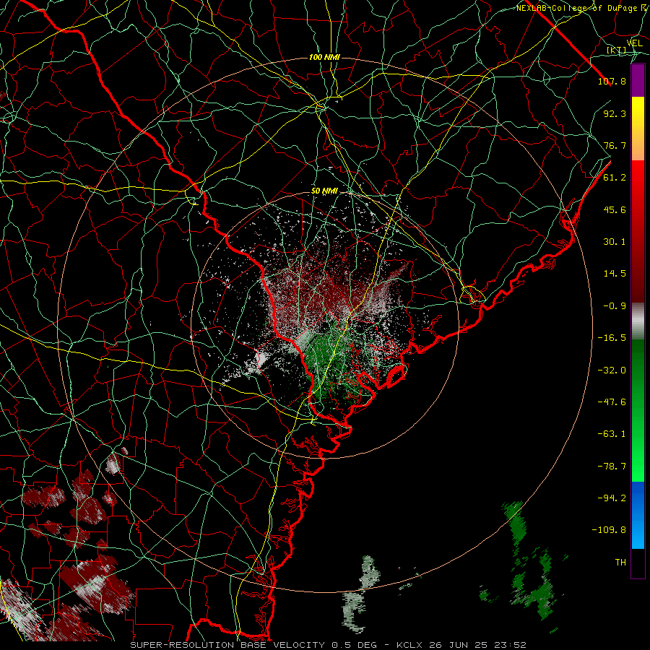Pick the red outbound segment of the color bar
This screenshot has height=650, width=650.
[638, 231]
